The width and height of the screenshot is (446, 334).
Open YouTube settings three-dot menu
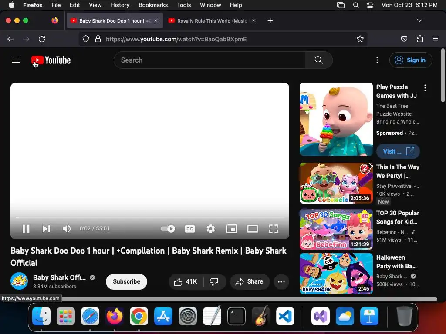[377, 60]
